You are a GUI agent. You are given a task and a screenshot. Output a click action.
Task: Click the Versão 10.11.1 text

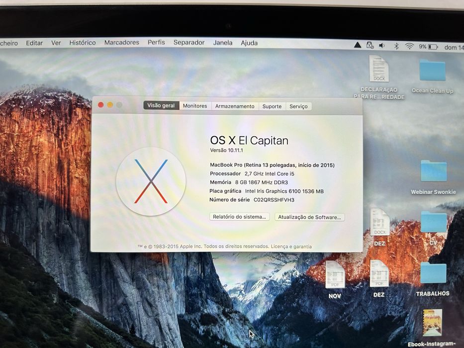coord(226,150)
